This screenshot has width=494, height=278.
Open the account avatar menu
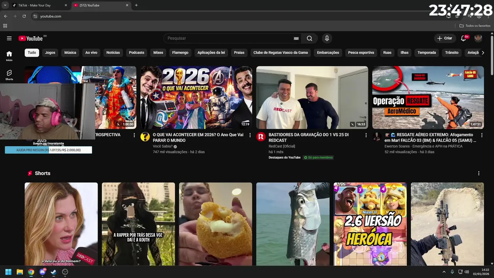[x=478, y=38]
